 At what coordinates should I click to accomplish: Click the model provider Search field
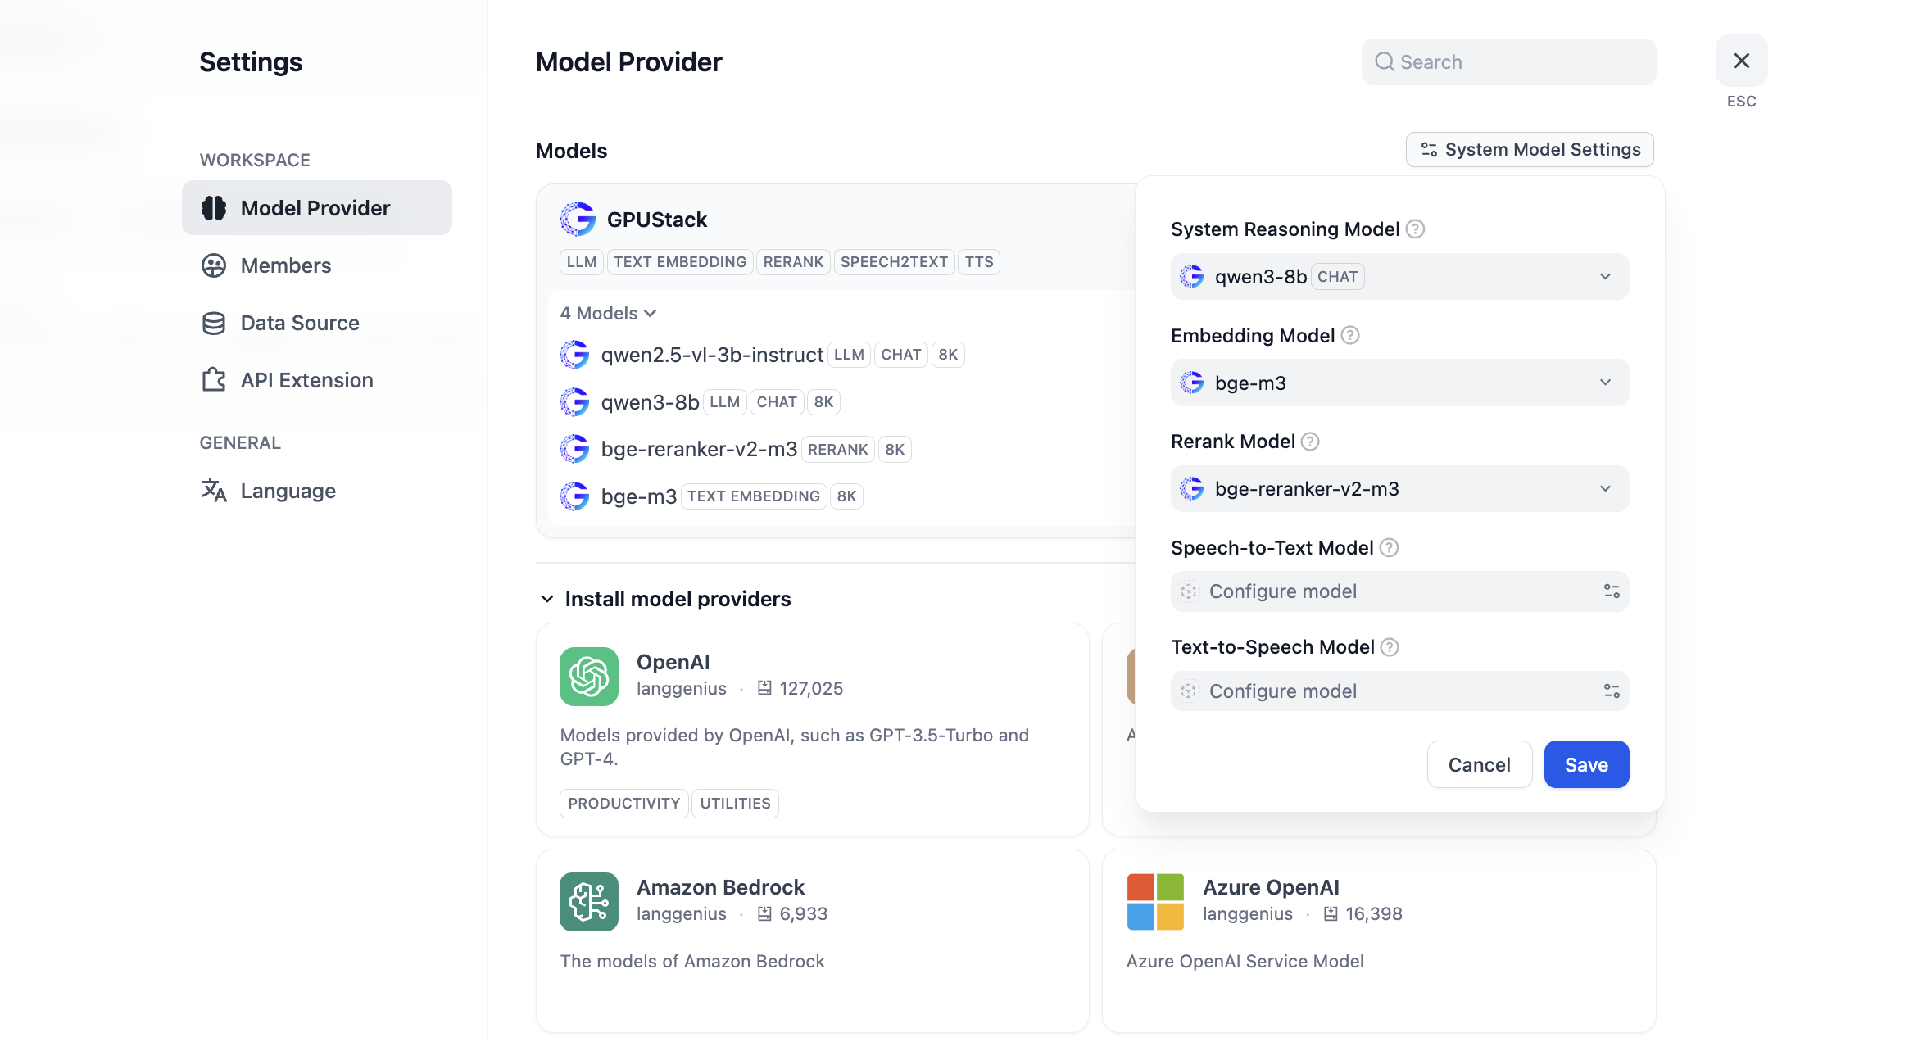tap(1508, 62)
